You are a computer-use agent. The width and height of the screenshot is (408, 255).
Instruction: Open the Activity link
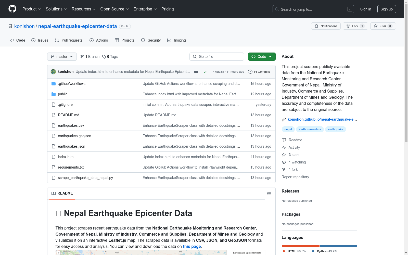[291, 147]
